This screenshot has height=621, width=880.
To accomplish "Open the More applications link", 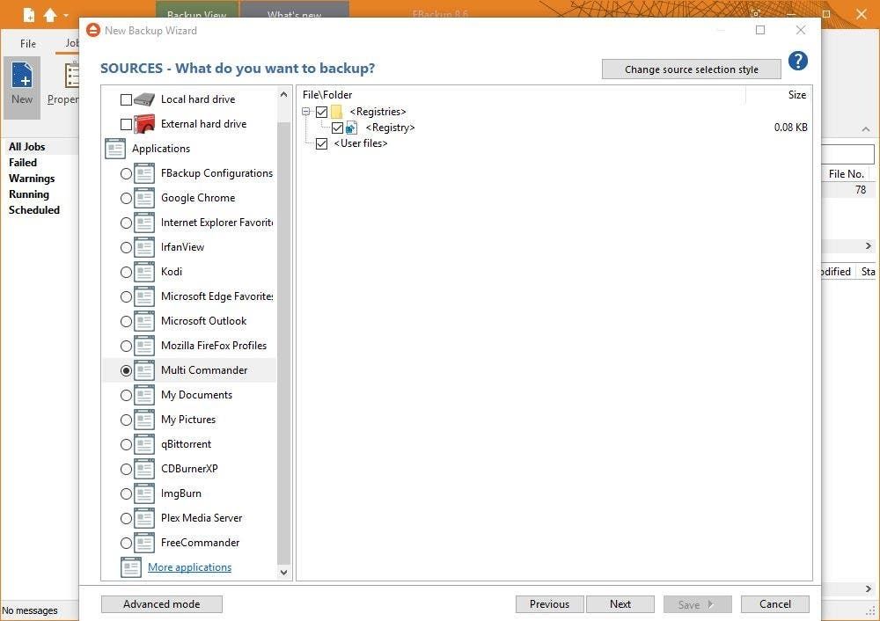I will click(x=190, y=567).
